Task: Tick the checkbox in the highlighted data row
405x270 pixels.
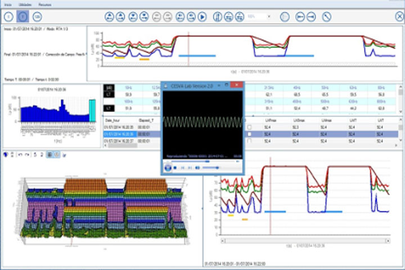Action: click(x=249, y=134)
